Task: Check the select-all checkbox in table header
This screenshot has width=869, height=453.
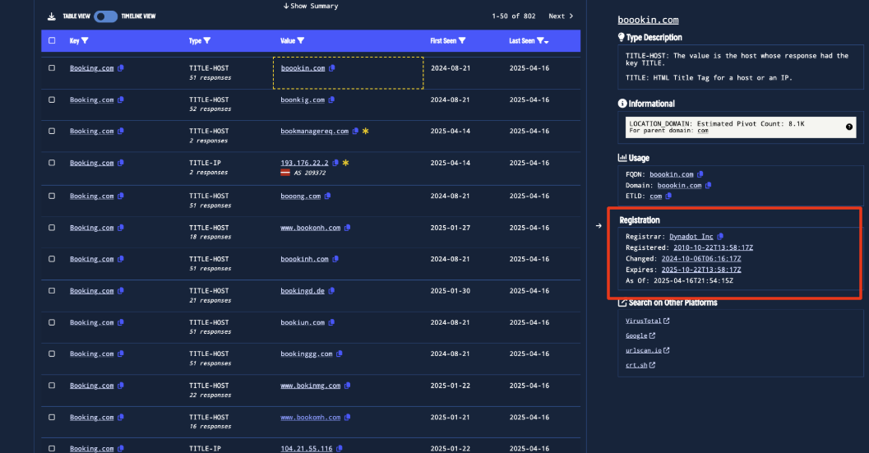Action: (x=52, y=40)
